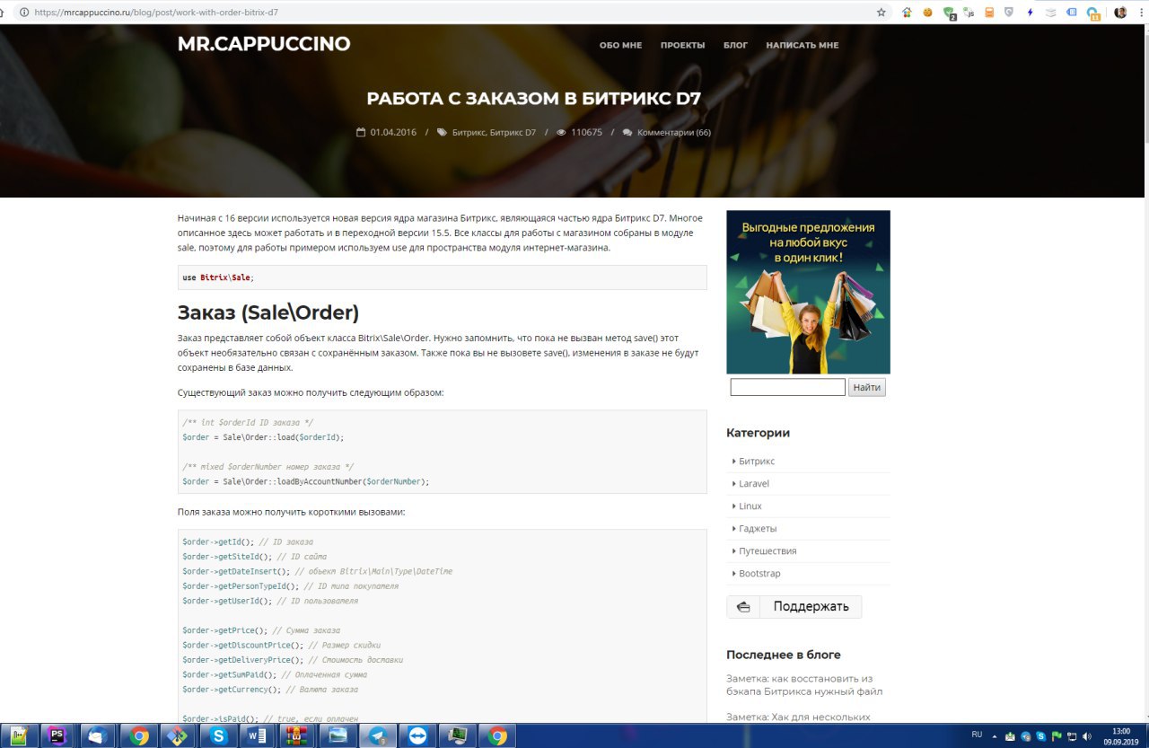This screenshot has width=1149, height=748.
Task: Open the Git client taskbar icon
Action: click(x=178, y=736)
